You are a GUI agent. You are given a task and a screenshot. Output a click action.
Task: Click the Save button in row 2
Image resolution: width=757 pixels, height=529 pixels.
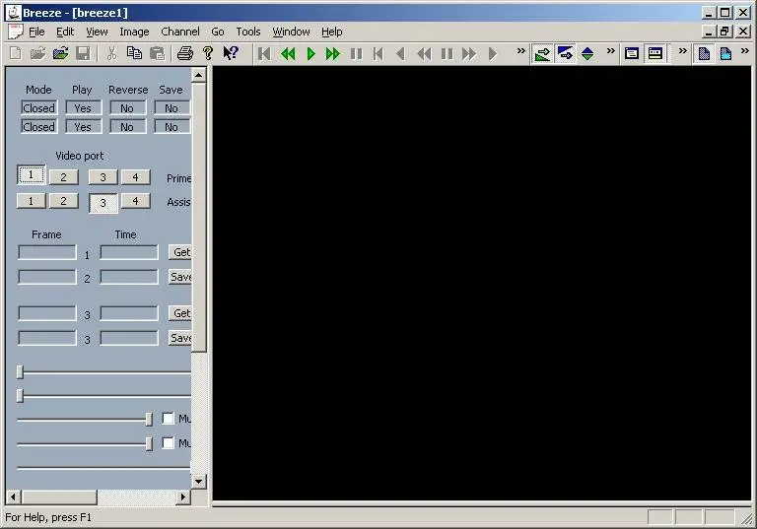180,277
